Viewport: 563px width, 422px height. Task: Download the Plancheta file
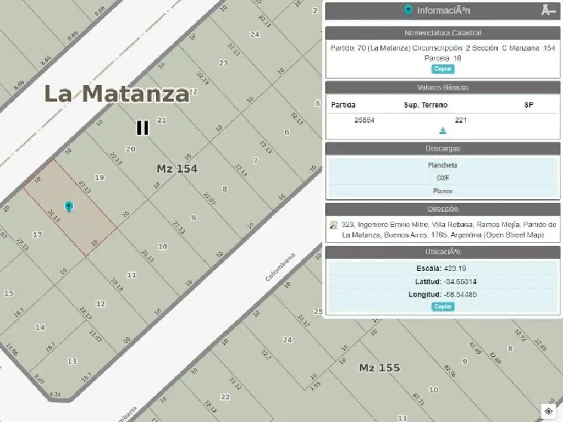[443, 165]
